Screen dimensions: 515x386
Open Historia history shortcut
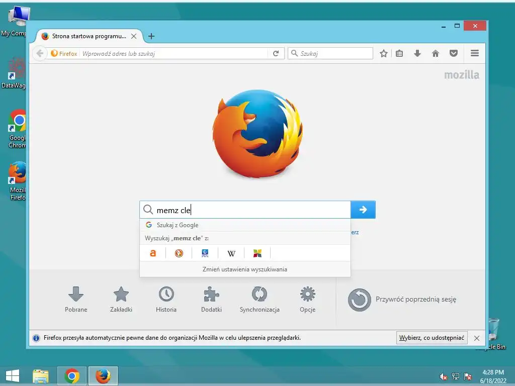pos(166,300)
